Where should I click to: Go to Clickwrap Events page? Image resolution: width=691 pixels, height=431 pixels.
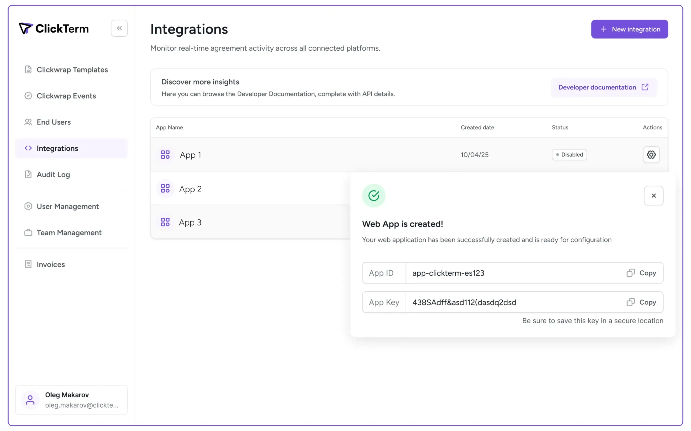[x=66, y=96]
